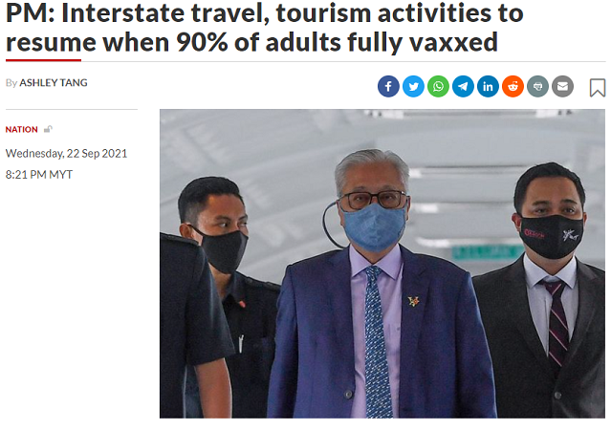
Task: Click the unlocked padlock icon beside Nation
Action: (48, 129)
